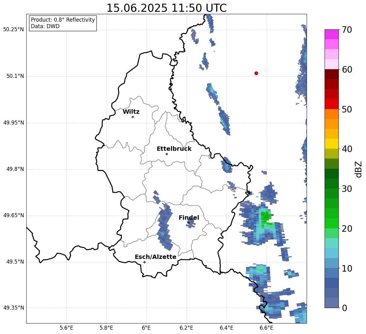Click the 50.25°N latitude label

click(14, 30)
